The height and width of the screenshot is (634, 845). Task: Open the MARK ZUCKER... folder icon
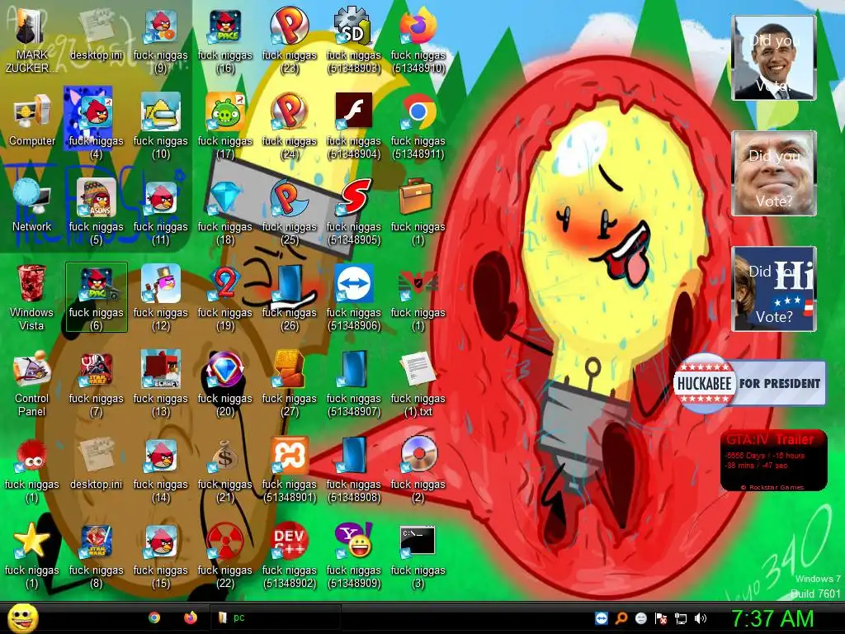32,27
